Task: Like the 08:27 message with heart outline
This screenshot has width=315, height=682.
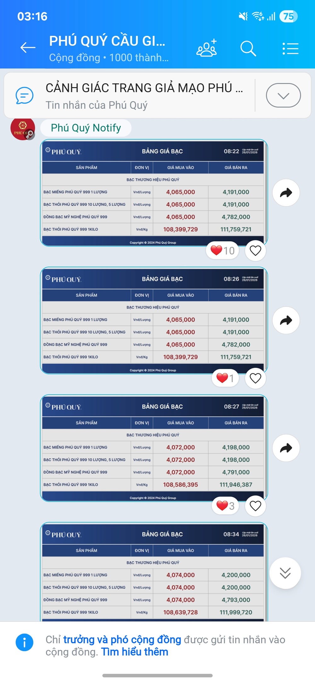Action: click(255, 506)
